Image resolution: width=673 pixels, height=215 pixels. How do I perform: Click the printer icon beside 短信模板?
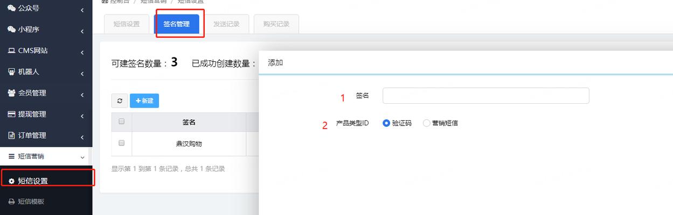11,202
